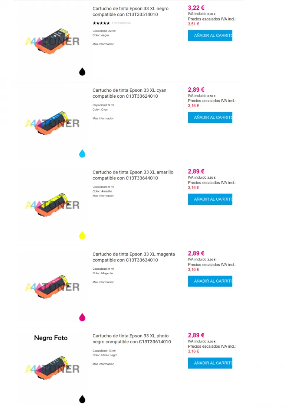The image size is (285, 409).
Task: Add the Epson 33 XL photo negro cartridge to cart
Action: (x=210, y=363)
